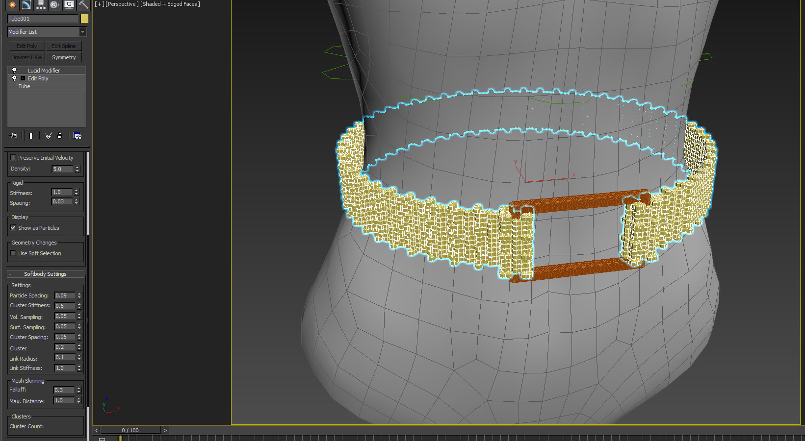805x441 pixels.
Task: Open the Display panel tab
Action: click(69, 5)
